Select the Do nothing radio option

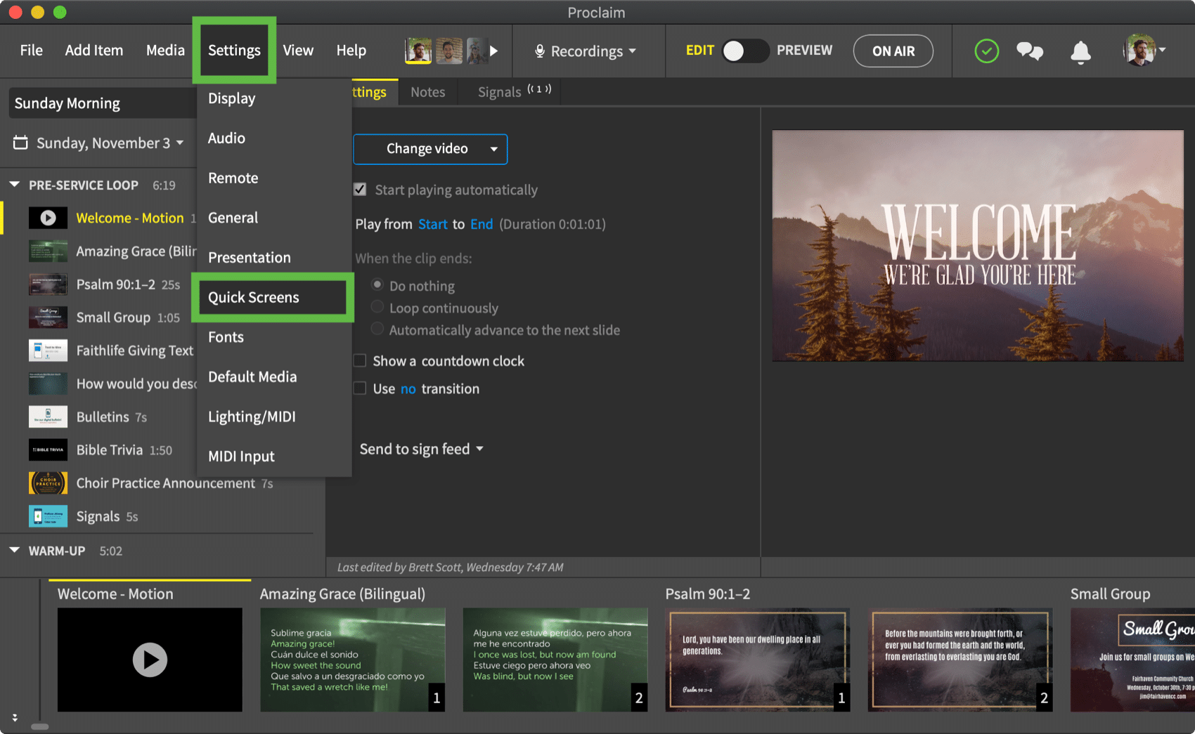[x=377, y=285]
